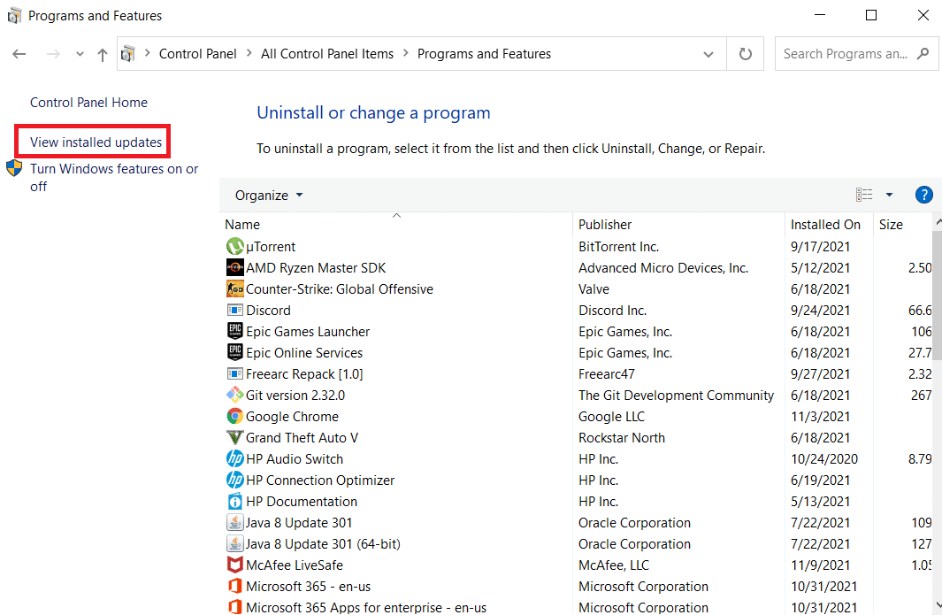Click The Git Development Community publisher cell

[x=676, y=395]
